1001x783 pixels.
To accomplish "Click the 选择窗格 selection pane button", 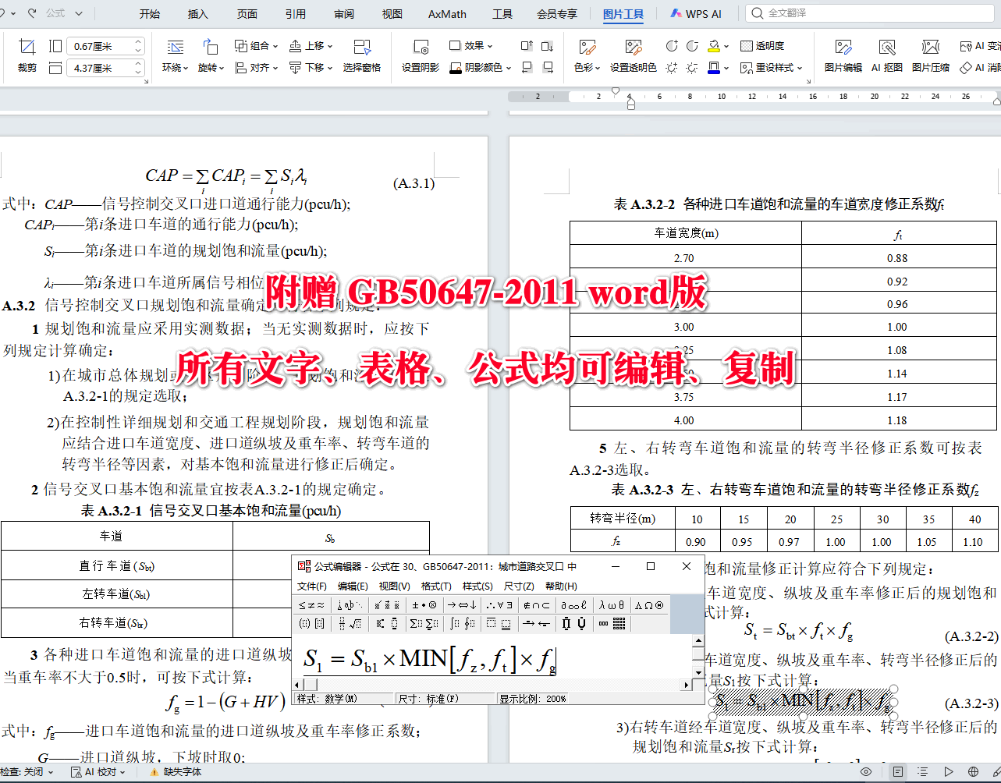I will [x=361, y=69].
